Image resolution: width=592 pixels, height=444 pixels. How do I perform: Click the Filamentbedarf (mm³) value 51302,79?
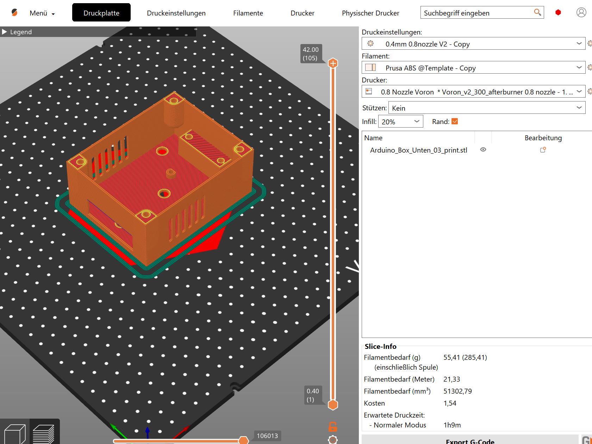pos(457,391)
